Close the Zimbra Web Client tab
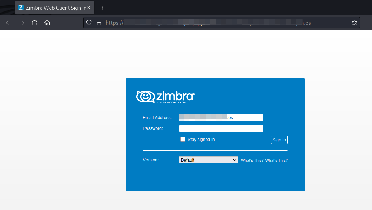Image resolution: width=372 pixels, height=210 pixels. (x=89, y=8)
